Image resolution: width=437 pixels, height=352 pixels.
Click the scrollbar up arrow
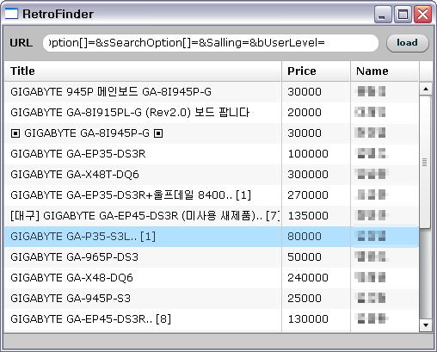pyautogui.click(x=426, y=89)
